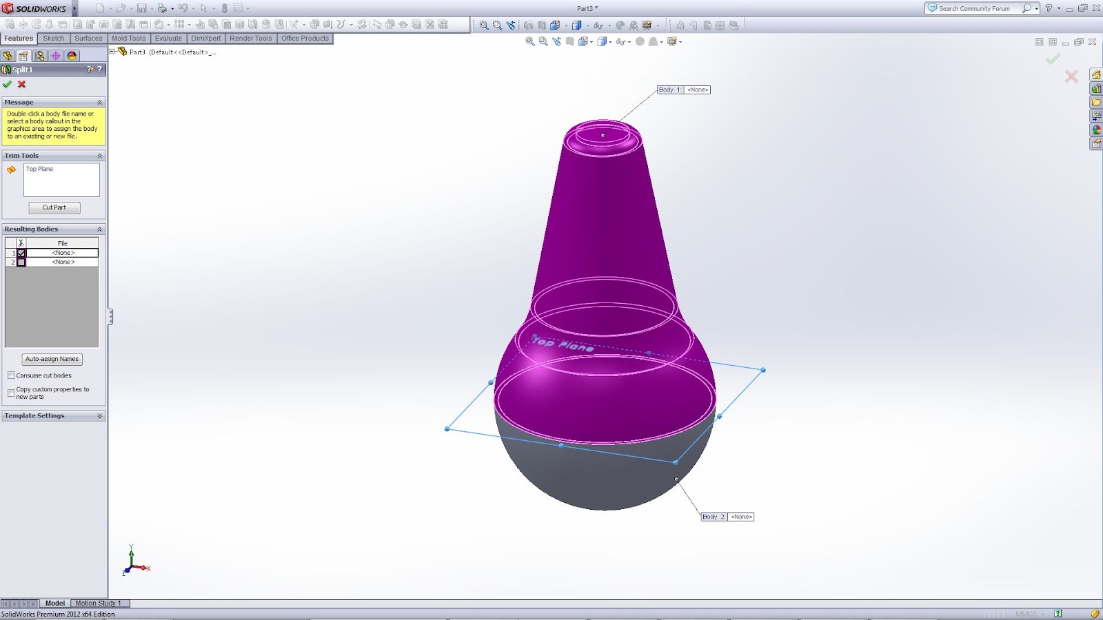1103x620 pixels.
Task: Open the Apply Scene icon
Action: click(x=647, y=25)
